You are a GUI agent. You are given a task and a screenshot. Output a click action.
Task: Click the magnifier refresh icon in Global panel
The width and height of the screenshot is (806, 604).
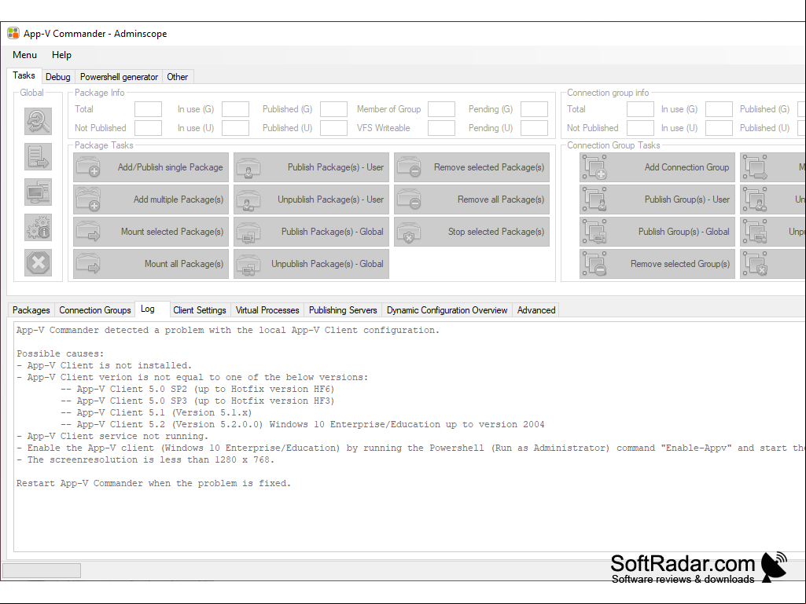point(38,121)
